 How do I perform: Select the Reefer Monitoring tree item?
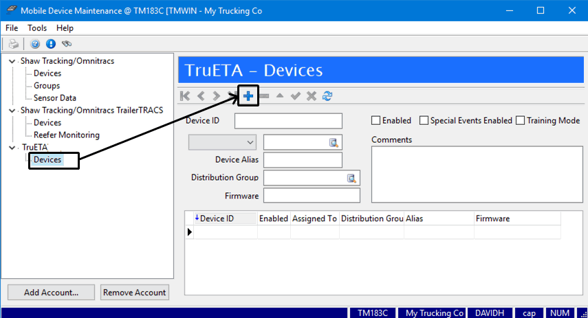67,135
